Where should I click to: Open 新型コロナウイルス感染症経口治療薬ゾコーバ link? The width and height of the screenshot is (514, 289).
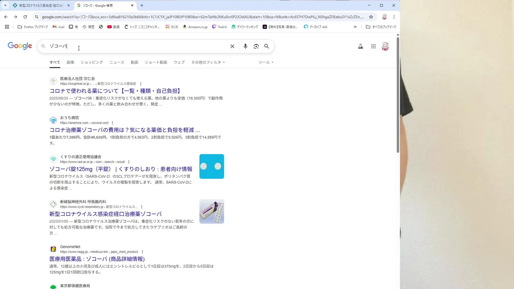(106, 214)
